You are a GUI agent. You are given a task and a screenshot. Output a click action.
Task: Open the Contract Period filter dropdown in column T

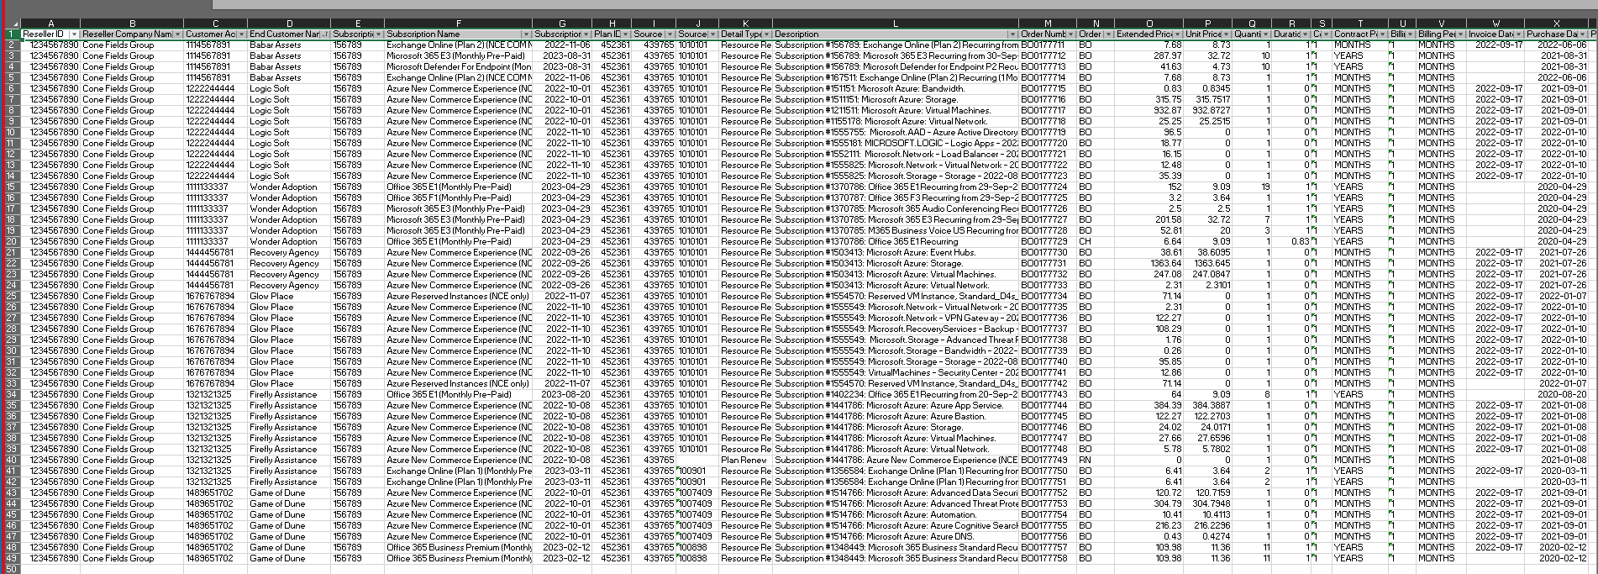(1383, 34)
